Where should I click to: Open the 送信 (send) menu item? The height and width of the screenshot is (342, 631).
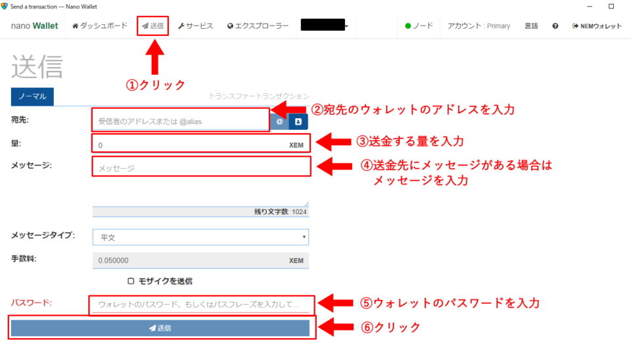(x=152, y=26)
